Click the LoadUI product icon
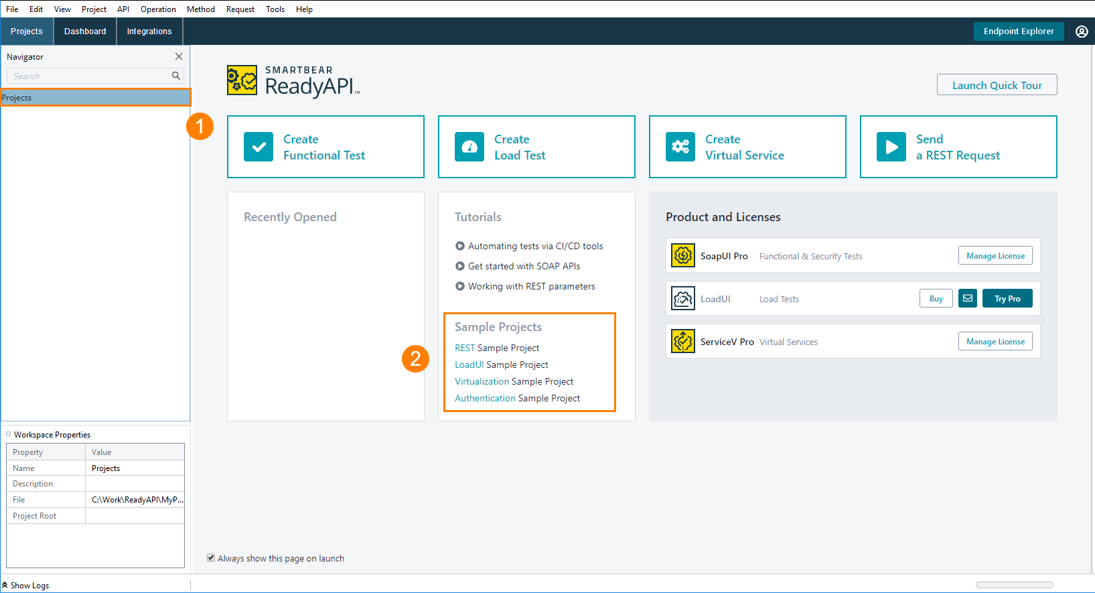 tap(683, 298)
